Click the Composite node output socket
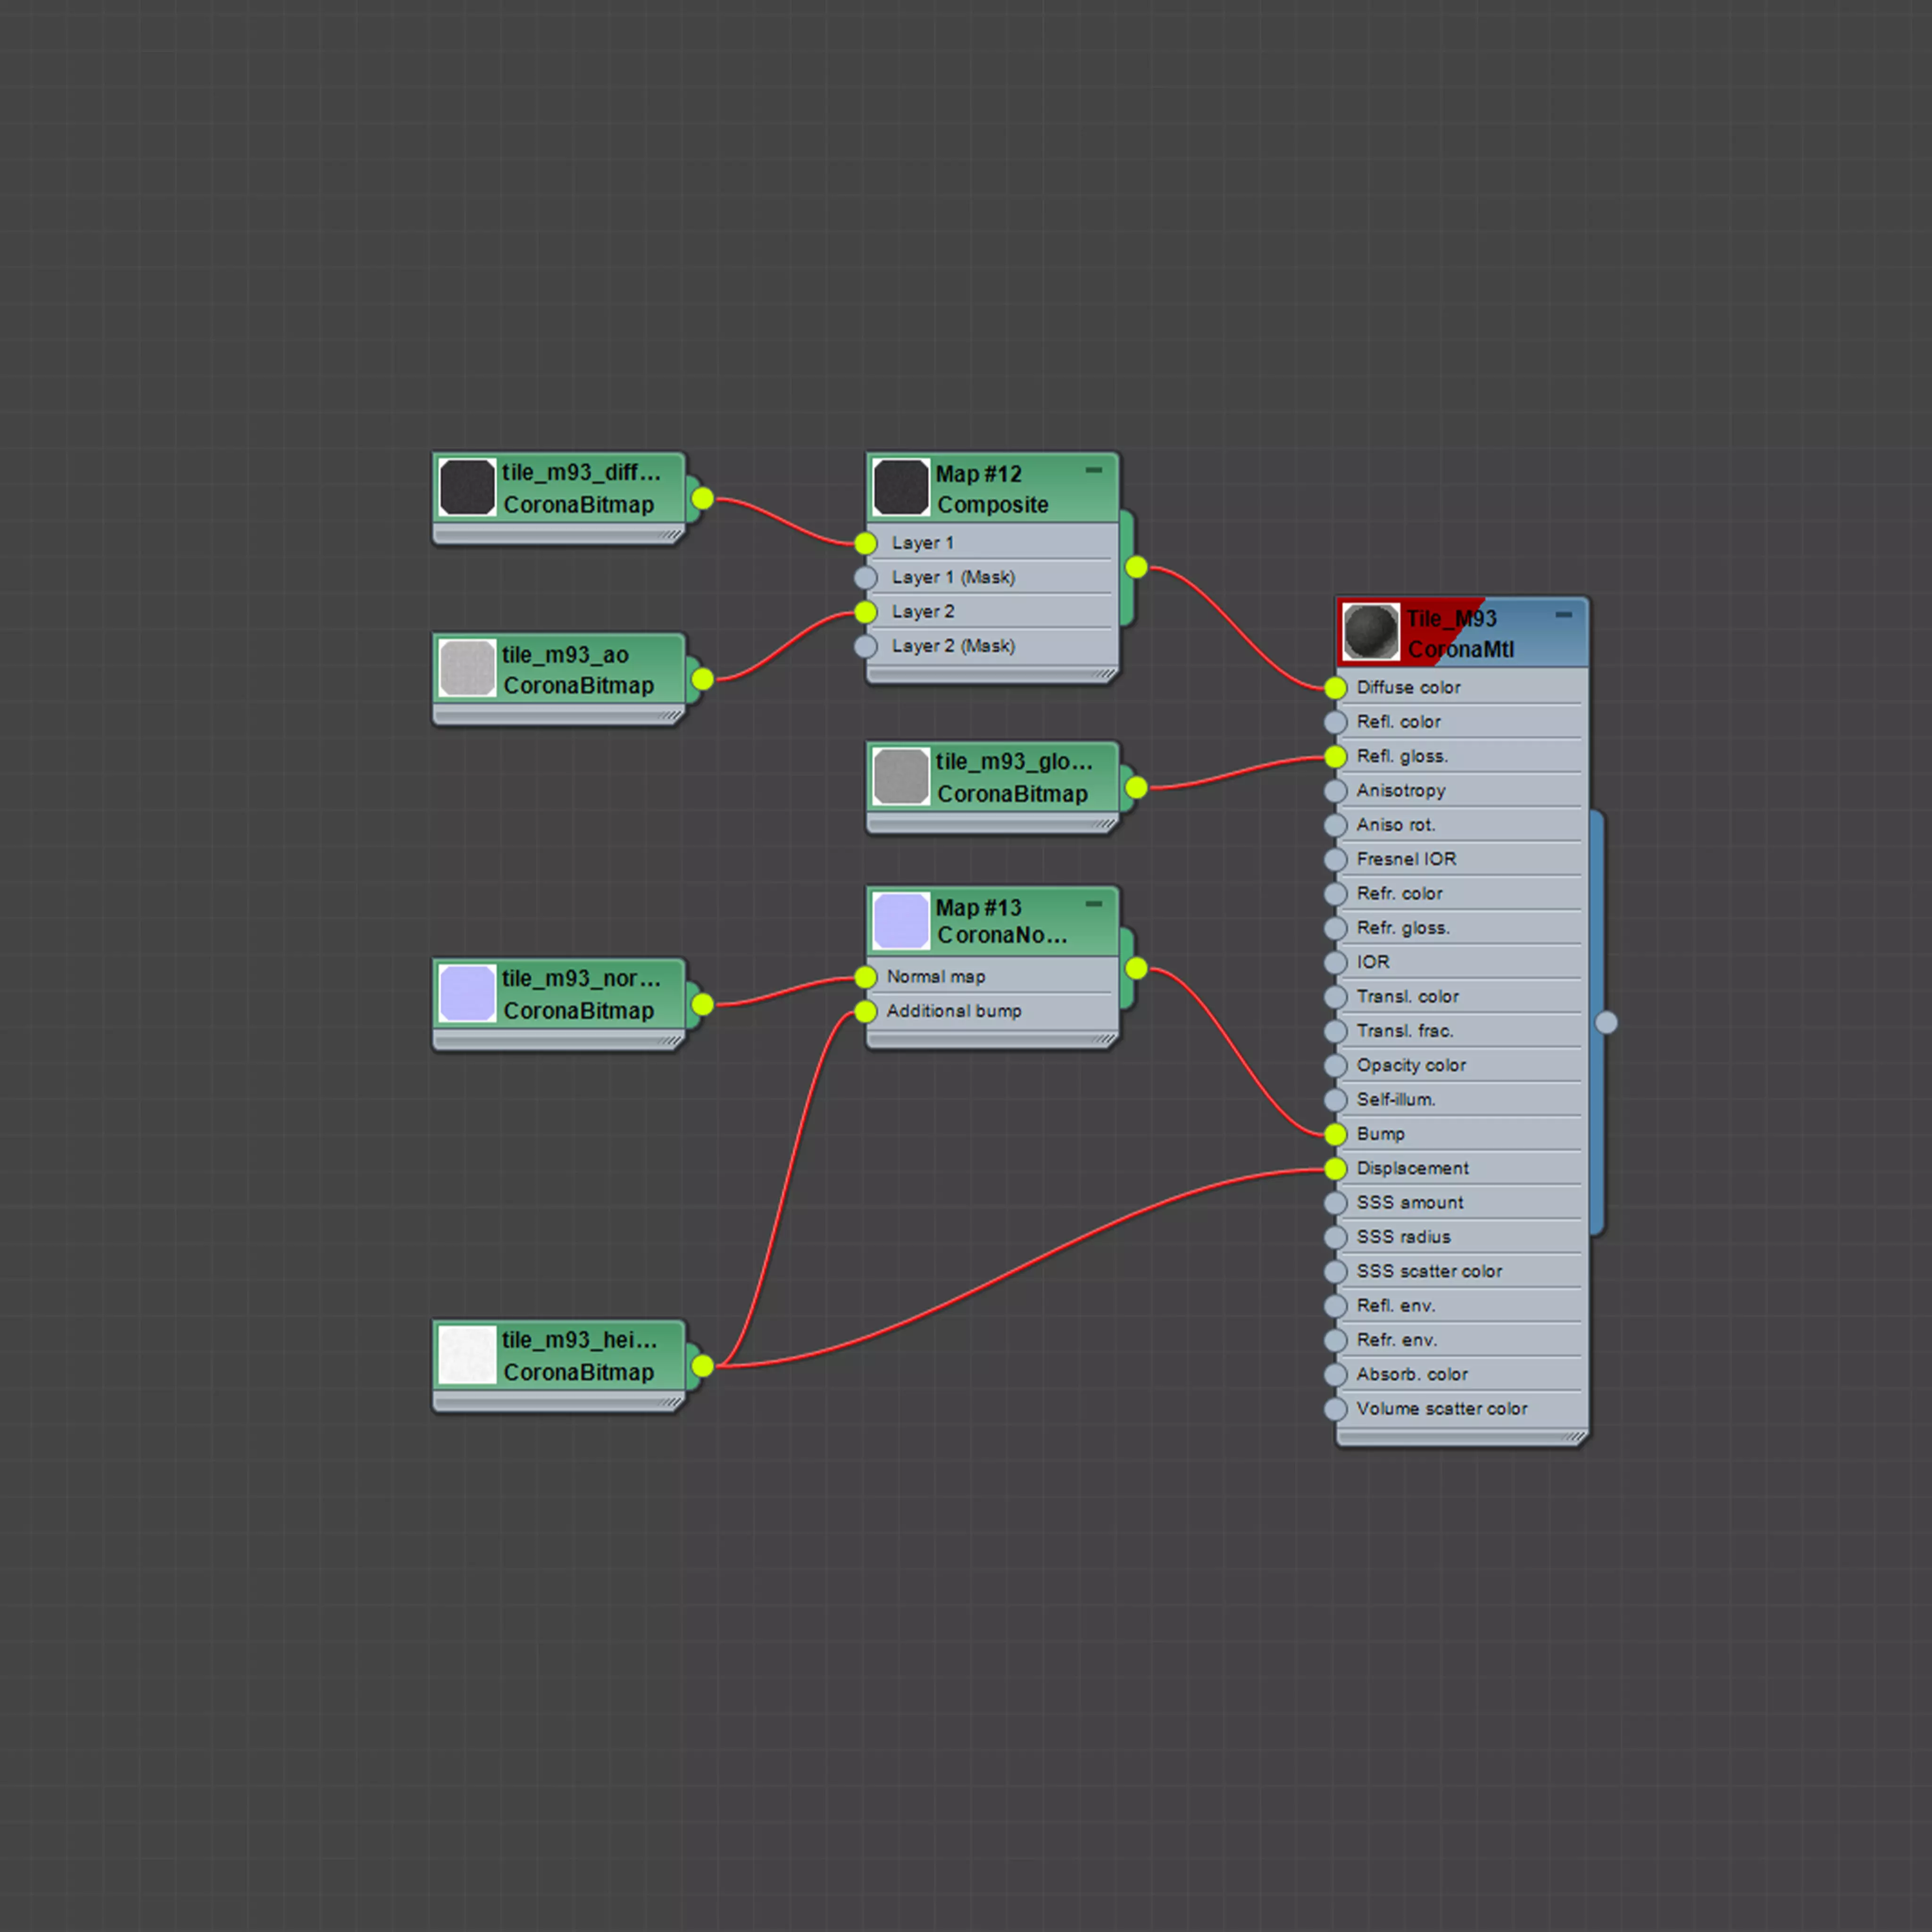 (x=1136, y=568)
